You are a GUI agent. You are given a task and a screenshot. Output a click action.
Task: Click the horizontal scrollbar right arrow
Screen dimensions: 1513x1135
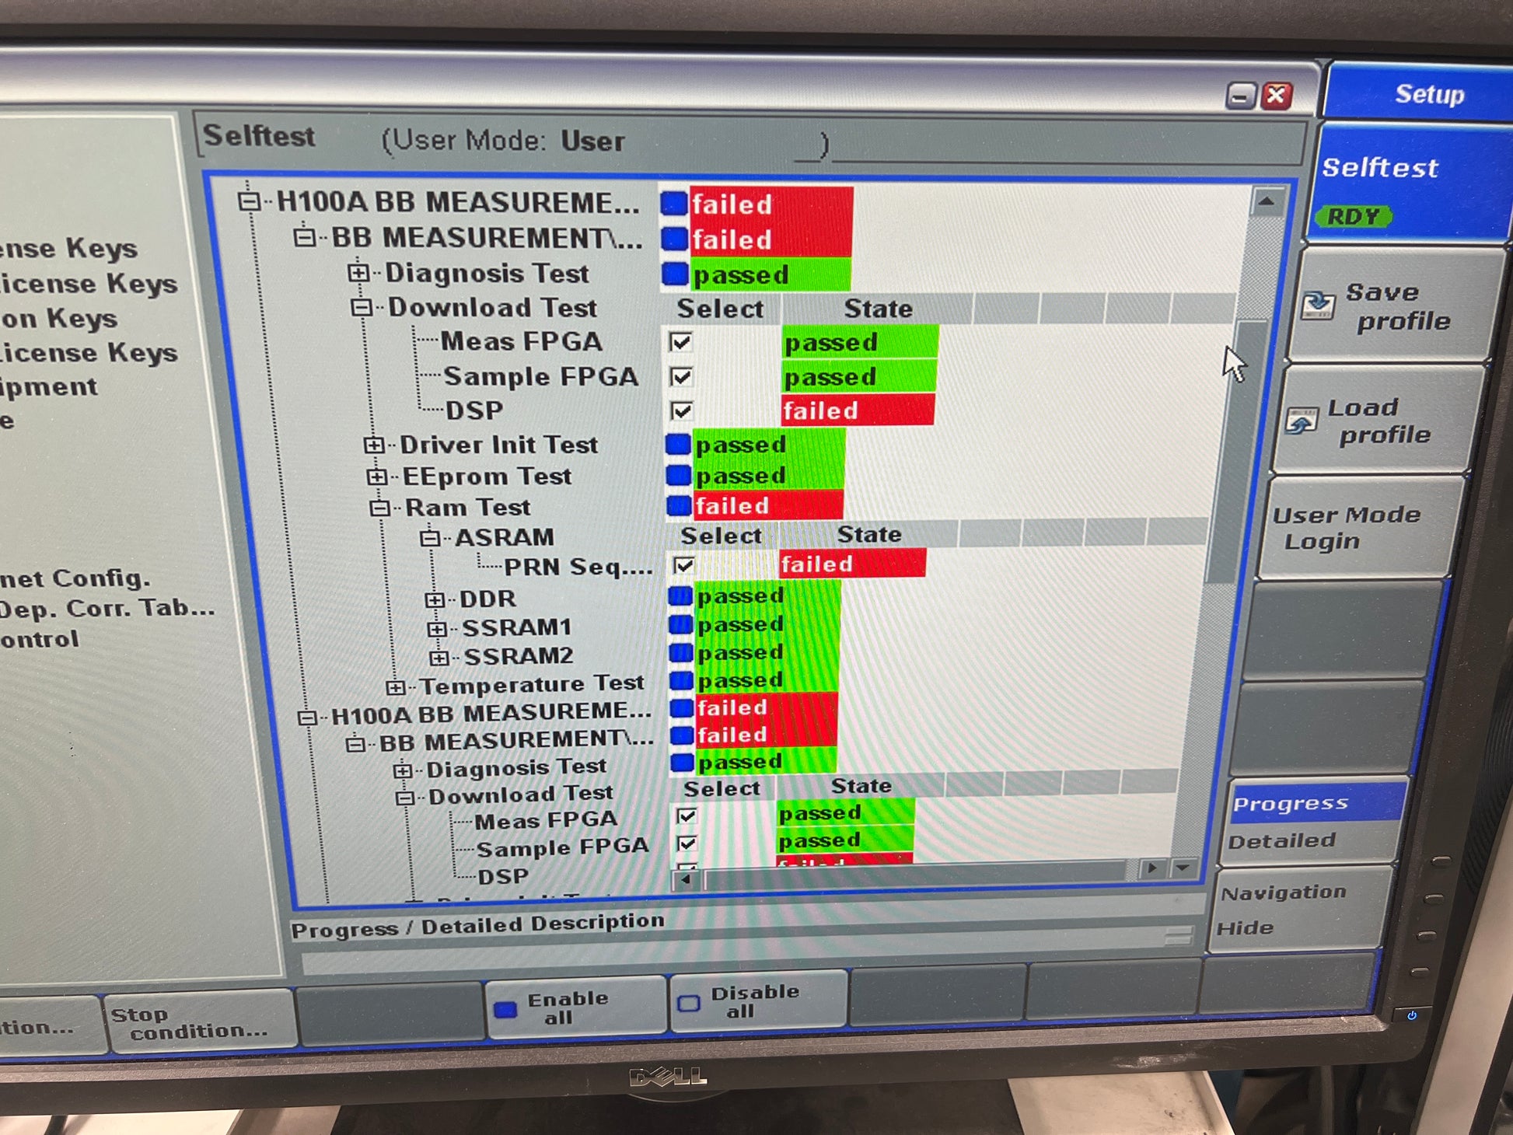tap(1151, 868)
